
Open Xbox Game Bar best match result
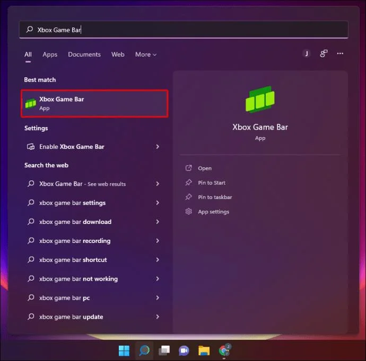[x=94, y=103]
